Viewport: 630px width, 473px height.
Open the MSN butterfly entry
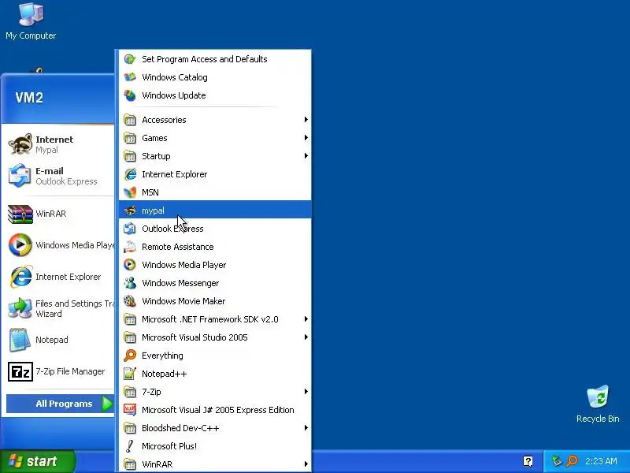point(215,192)
